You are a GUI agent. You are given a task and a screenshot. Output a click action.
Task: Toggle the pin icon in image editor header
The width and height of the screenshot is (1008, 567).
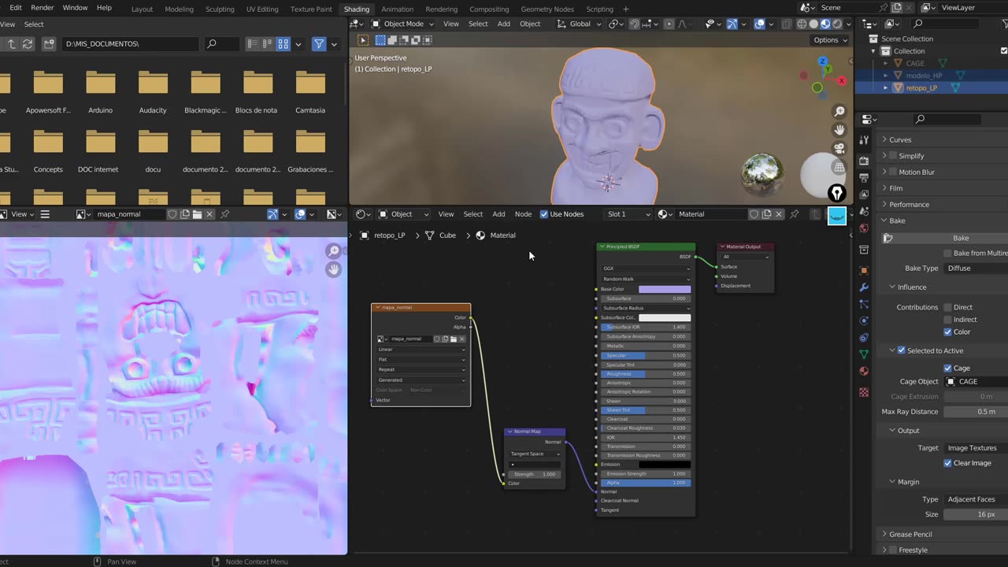224,214
